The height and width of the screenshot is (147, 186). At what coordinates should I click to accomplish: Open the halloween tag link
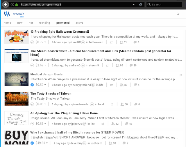coord(96,42)
